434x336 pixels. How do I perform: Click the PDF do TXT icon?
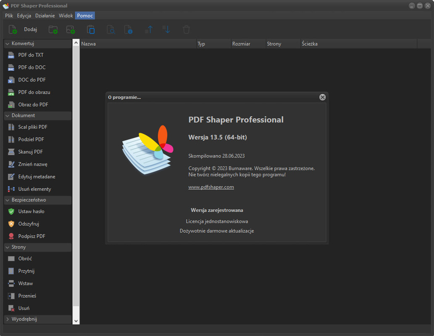point(11,55)
